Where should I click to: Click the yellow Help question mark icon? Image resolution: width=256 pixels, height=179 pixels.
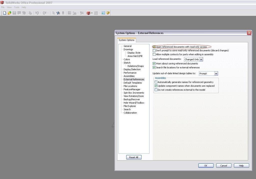tap(108, 13)
